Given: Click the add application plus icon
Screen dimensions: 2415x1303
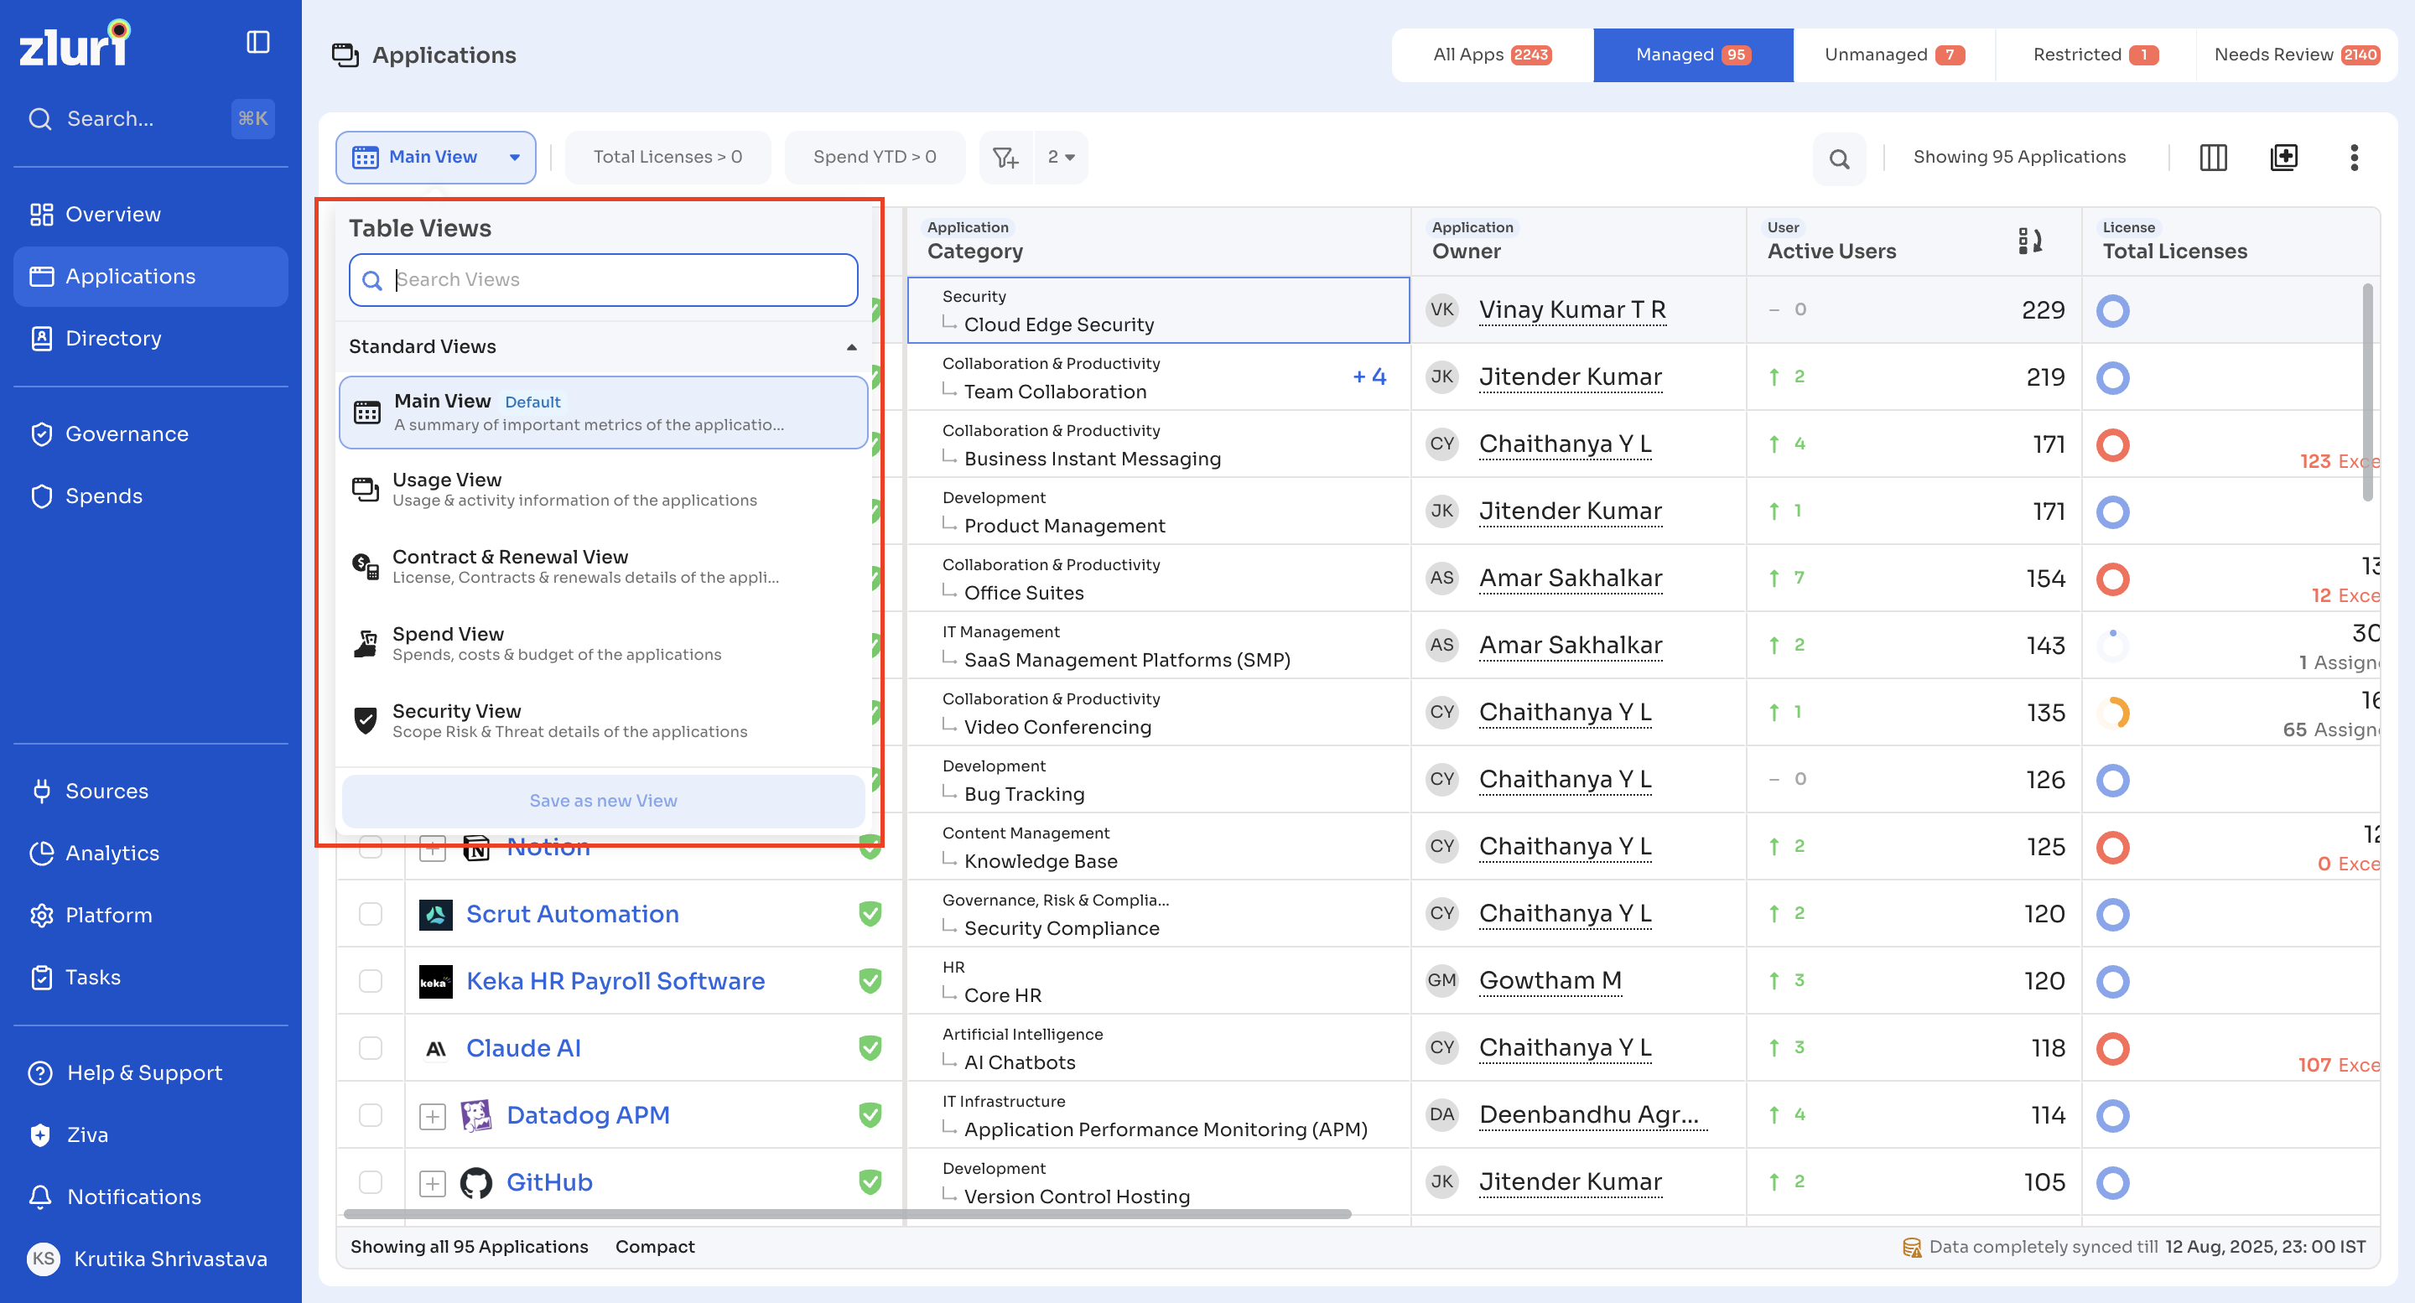Looking at the screenshot, I should point(2283,158).
